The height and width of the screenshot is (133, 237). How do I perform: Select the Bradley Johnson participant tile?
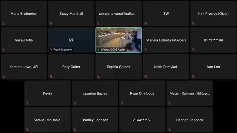click(95, 120)
